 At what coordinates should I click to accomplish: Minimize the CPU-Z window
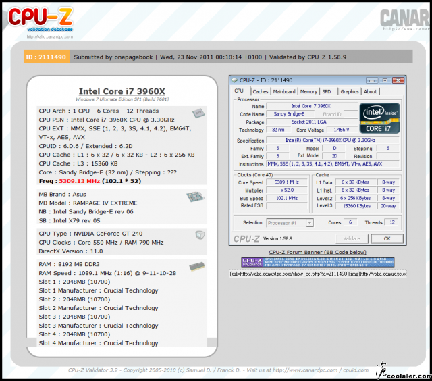(x=372, y=80)
